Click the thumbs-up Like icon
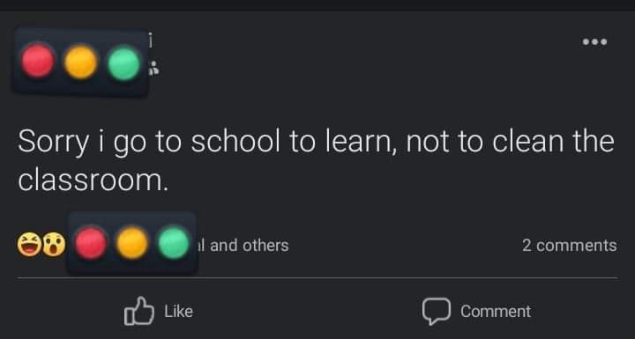Screen dimensions: 635x339 point(139,311)
